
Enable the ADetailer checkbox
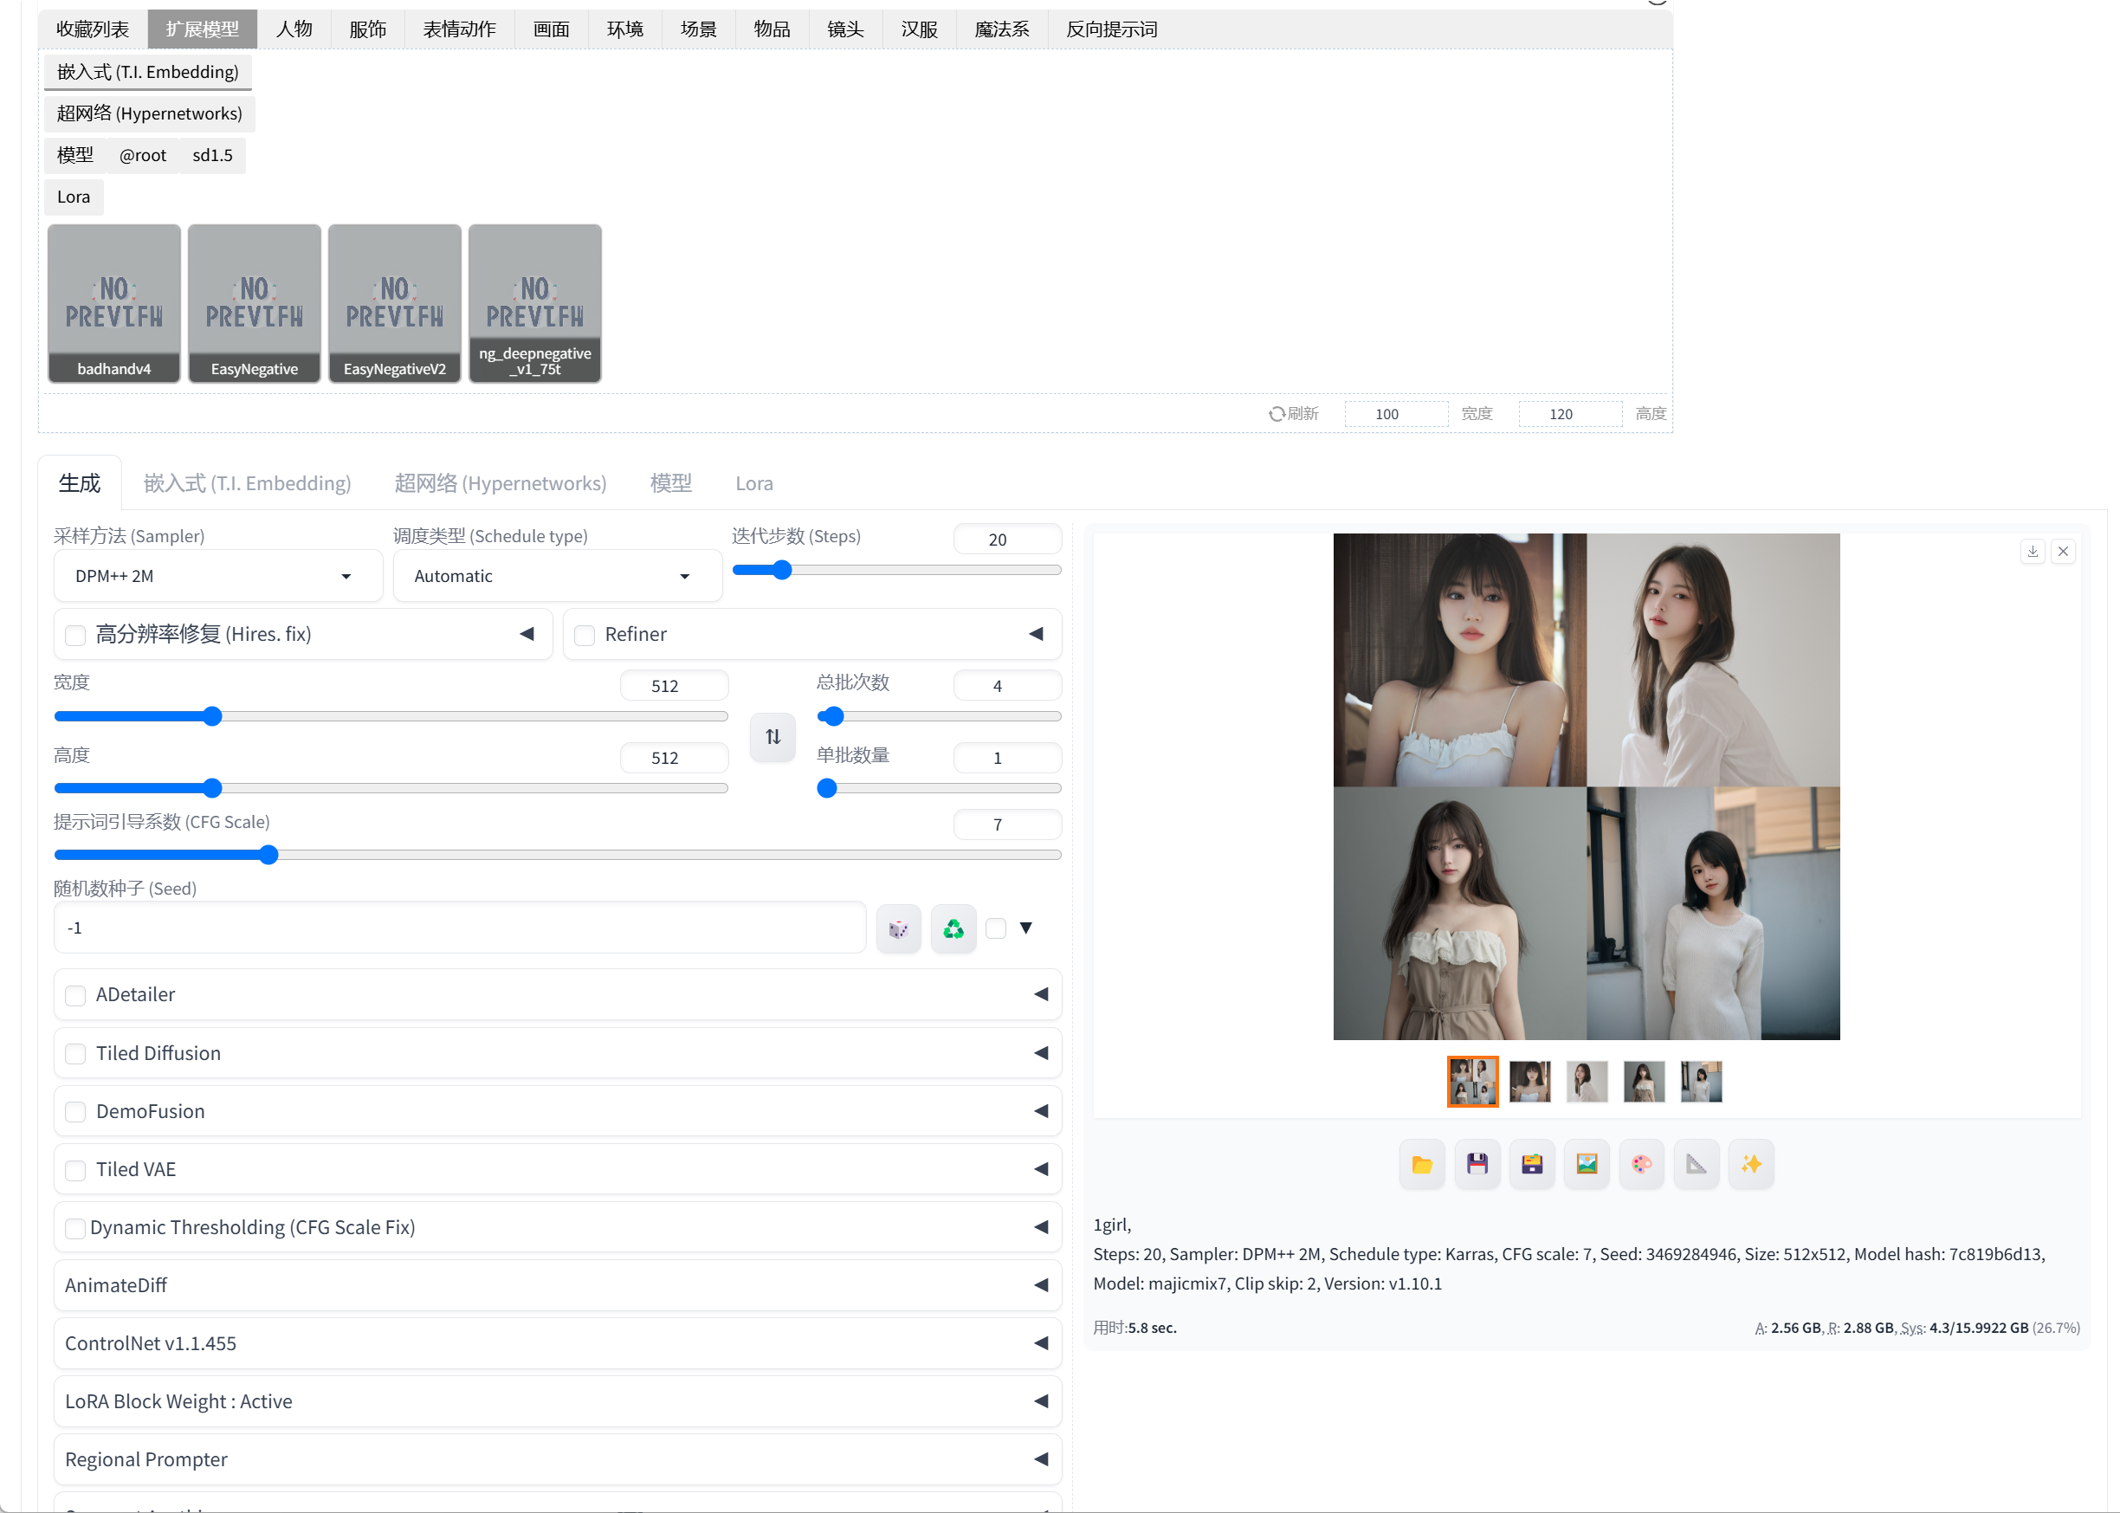[75, 995]
